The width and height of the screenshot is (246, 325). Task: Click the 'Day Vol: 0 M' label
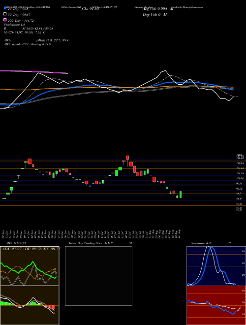coord(154,14)
